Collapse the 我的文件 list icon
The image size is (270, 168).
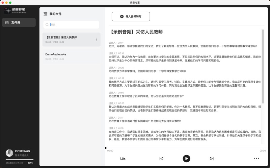click(45, 14)
